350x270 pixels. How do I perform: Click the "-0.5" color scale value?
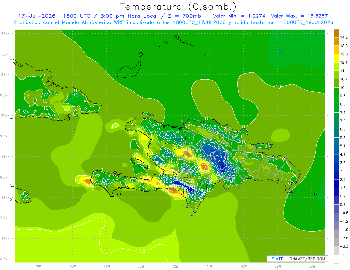coord(344,213)
